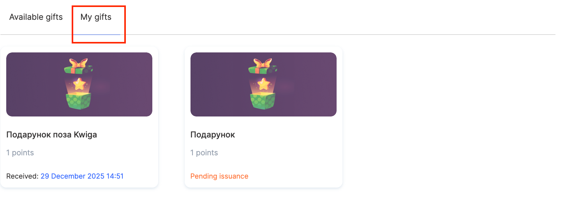The height and width of the screenshot is (212, 561).
Task: Open the Подарунок поза Kwiga title
Action: pos(51,135)
